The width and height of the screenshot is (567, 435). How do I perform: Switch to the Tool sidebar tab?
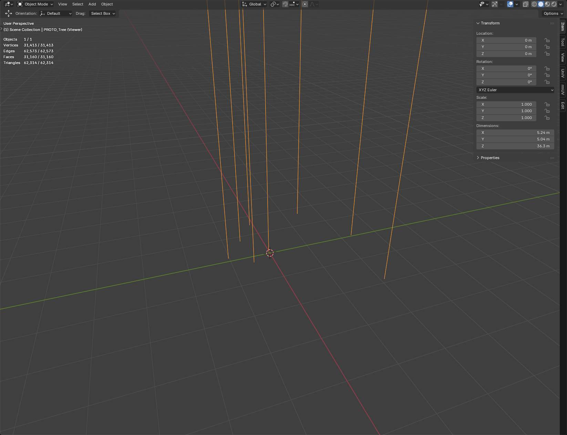(x=563, y=42)
